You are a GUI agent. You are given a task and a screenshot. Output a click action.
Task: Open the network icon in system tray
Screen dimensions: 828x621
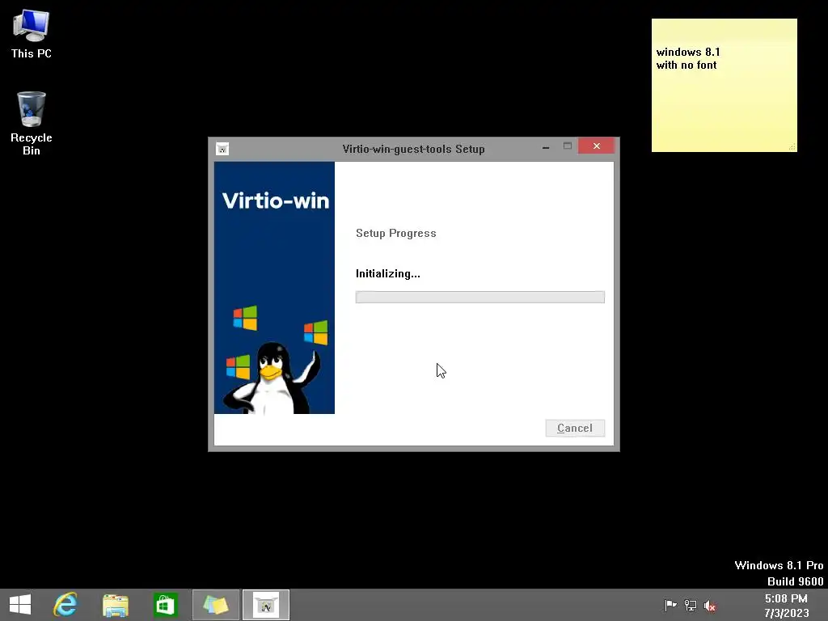click(691, 605)
